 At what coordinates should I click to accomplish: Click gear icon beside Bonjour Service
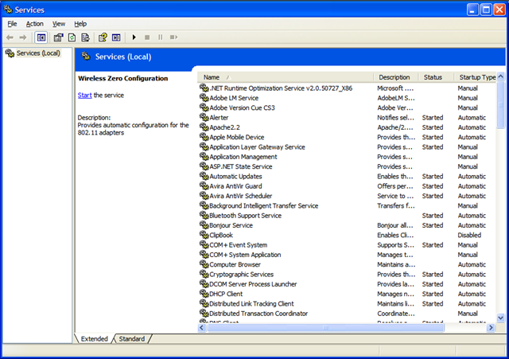coord(204,224)
